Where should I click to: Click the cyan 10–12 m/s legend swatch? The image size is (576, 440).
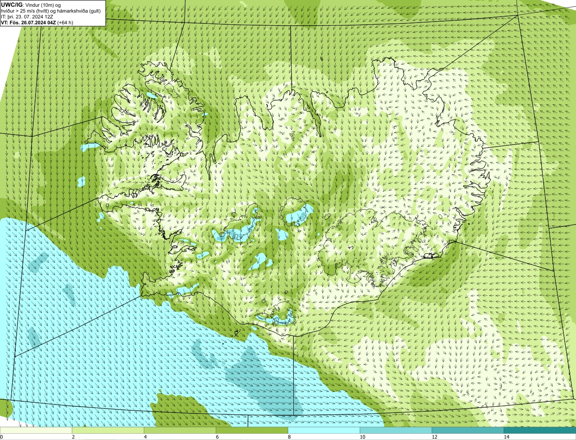tap(396, 430)
